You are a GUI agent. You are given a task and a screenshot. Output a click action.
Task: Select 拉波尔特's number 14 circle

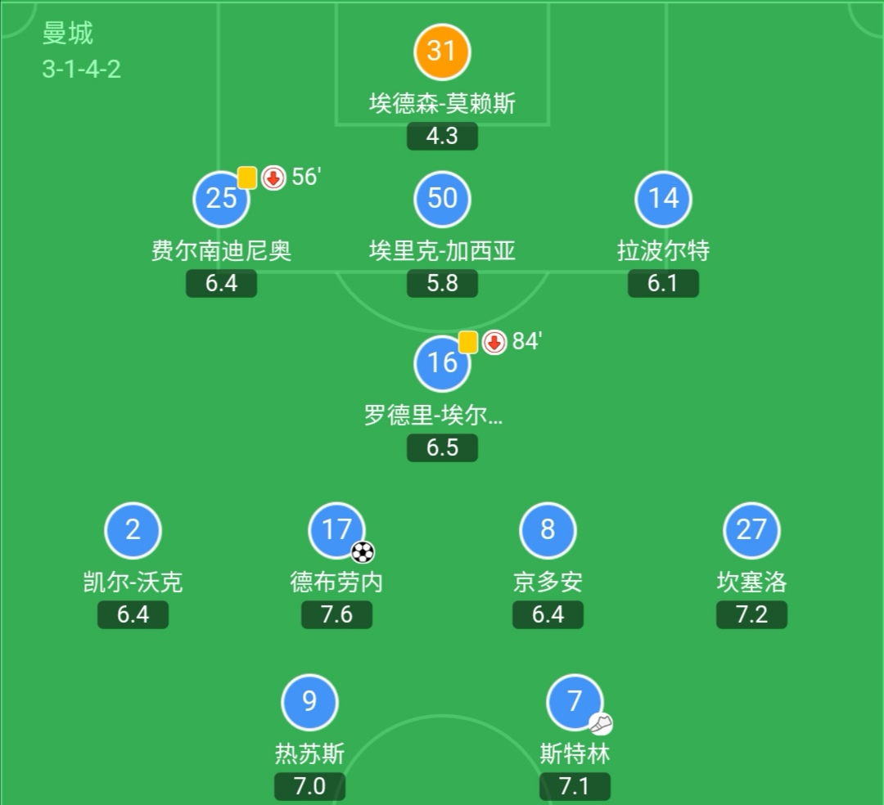(x=663, y=198)
